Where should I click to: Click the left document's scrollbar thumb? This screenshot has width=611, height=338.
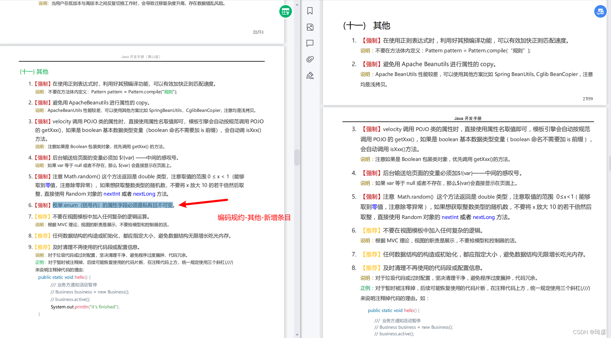297,157
